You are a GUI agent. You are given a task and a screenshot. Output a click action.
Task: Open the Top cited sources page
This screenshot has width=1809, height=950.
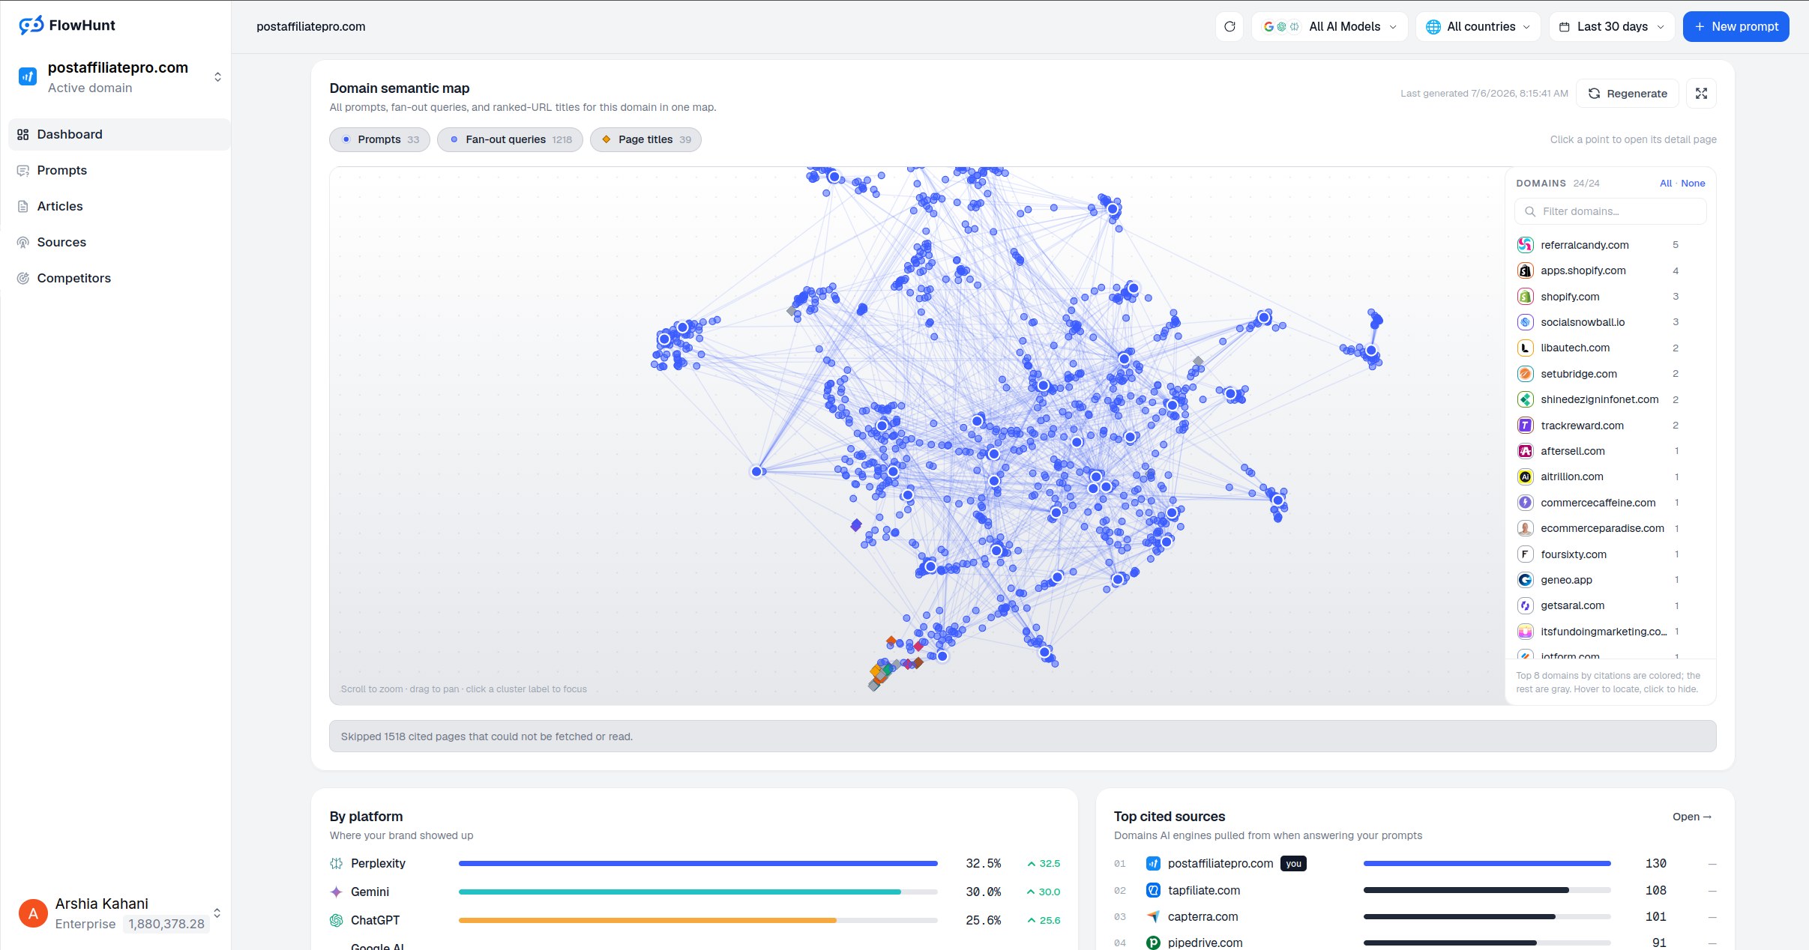(1692, 817)
